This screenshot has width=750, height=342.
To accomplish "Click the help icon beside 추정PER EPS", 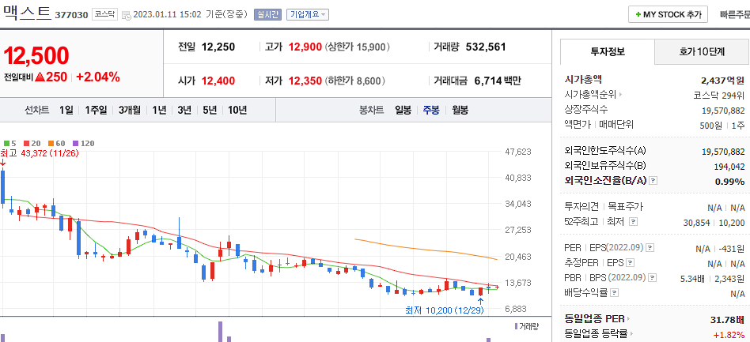I will [x=631, y=263].
